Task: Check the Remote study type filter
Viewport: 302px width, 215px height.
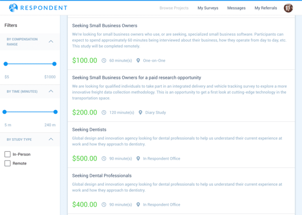Action: click(7, 163)
